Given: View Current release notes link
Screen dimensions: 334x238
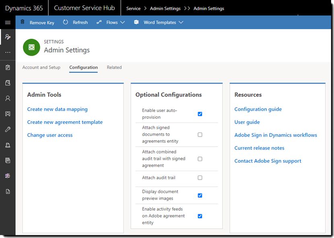Looking at the screenshot, I should point(260,148).
